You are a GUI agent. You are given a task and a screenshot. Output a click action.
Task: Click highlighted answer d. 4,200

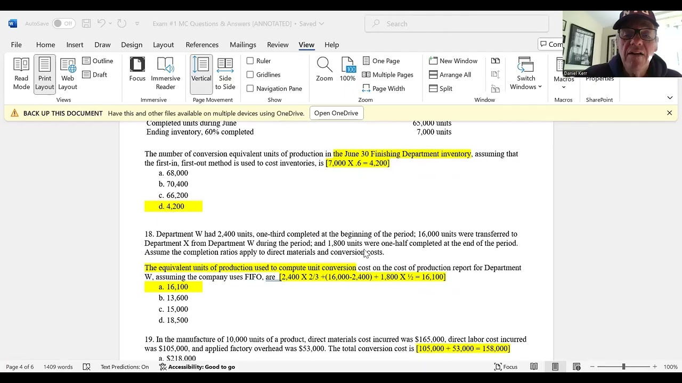(x=173, y=206)
